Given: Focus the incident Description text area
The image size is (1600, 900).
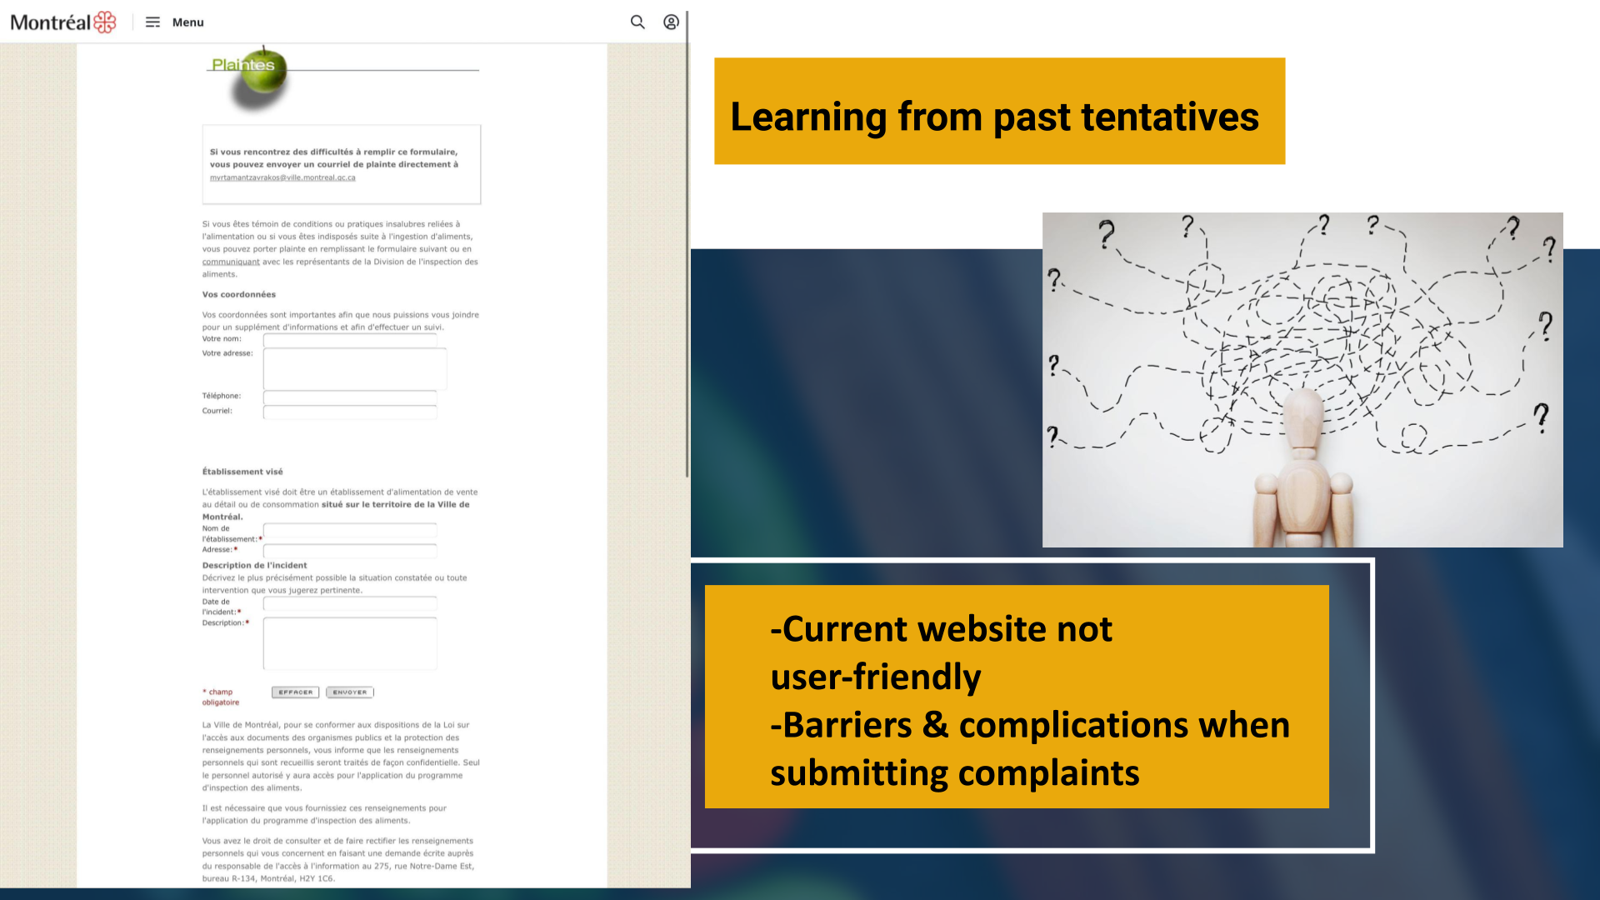Looking at the screenshot, I should pyautogui.click(x=350, y=643).
